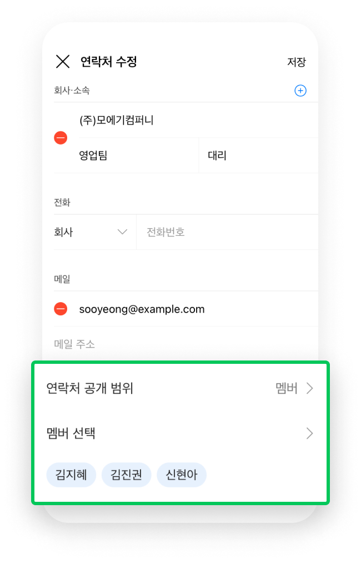361x563 pixels.
Task: Open 연락처 공개 범위 setting
Action: (180, 388)
